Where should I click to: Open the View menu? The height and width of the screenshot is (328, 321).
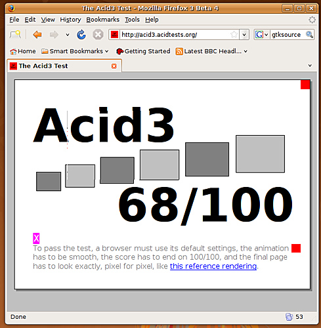click(48, 20)
